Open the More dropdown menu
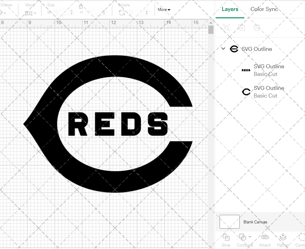 click(164, 9)
